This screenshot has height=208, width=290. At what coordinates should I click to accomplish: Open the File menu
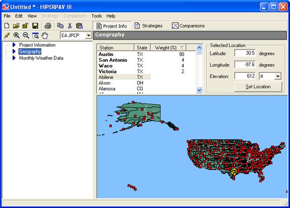click(7, 16)
